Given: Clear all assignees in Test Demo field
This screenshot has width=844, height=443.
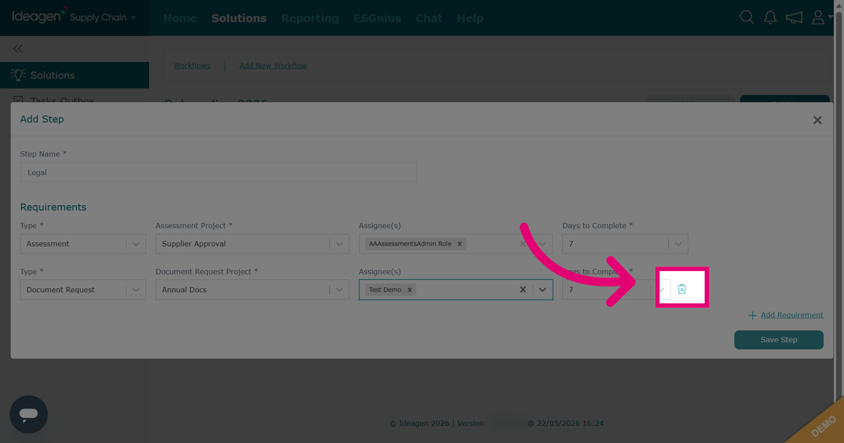Looking at the screenshot, I should [523, 290].
